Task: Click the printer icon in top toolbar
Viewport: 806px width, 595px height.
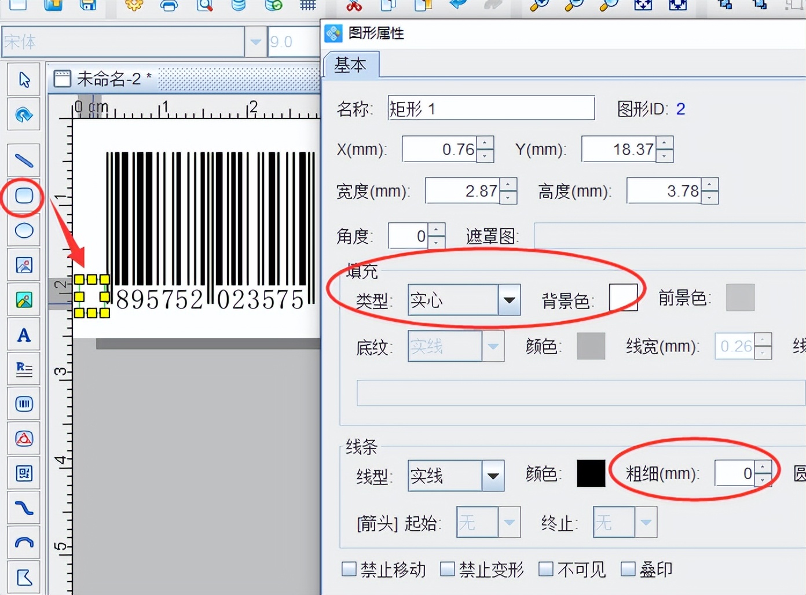Action: pyautogui.click(x=168, y=5)
